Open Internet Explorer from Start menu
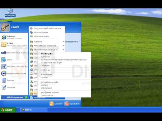Viewport: 162px width, 121px height. [14, 37]
